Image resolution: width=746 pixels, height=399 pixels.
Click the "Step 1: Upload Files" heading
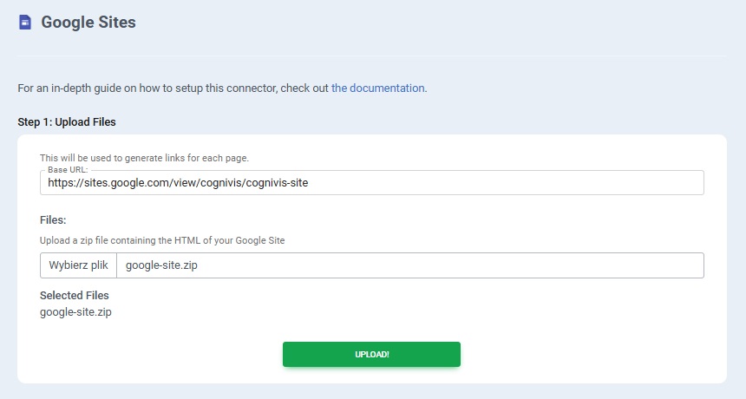coord(67,121)
